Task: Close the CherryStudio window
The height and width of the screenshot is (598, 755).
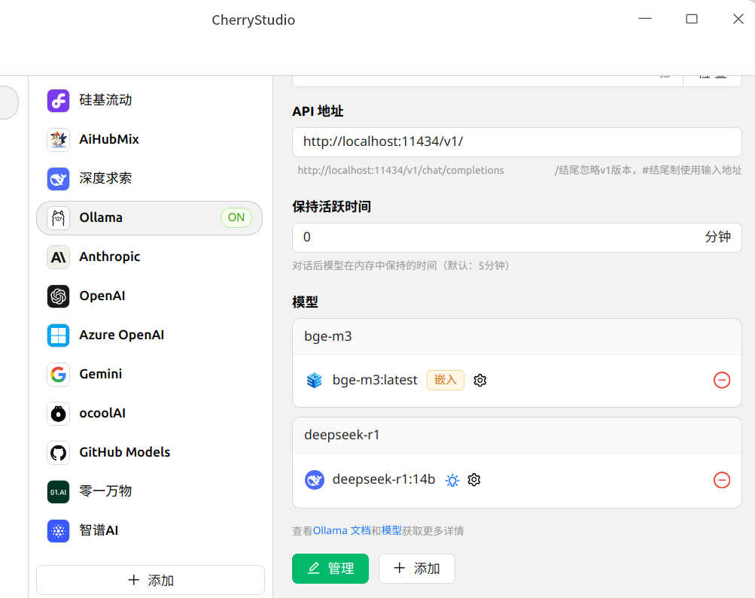Action: tap(738, 19)
